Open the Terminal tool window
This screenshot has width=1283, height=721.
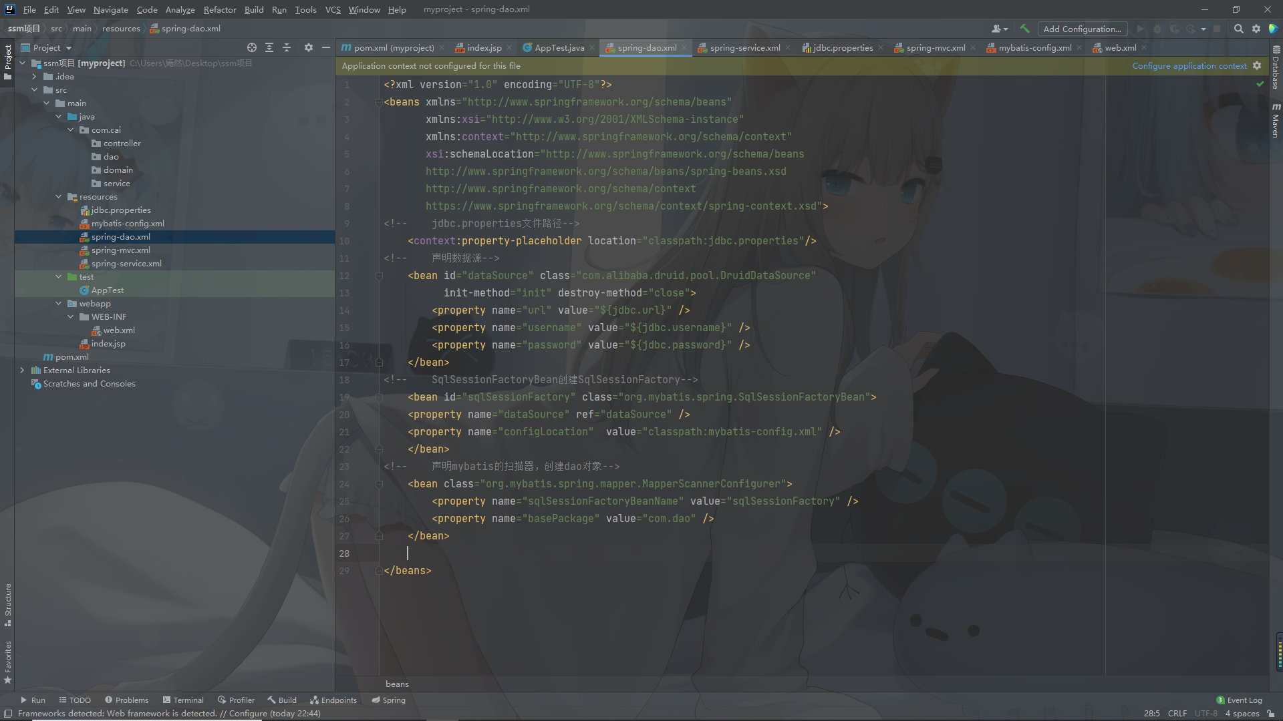(183, 700)
